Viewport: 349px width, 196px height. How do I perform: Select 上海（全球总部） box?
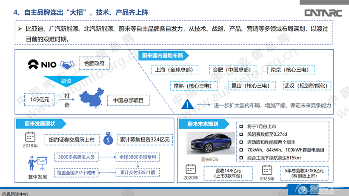point(175,70)
